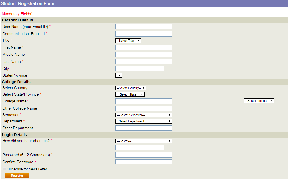Open the empty State/Province dropdown
Viewport: 288px width, 185px height.
[x=119, y=75]
